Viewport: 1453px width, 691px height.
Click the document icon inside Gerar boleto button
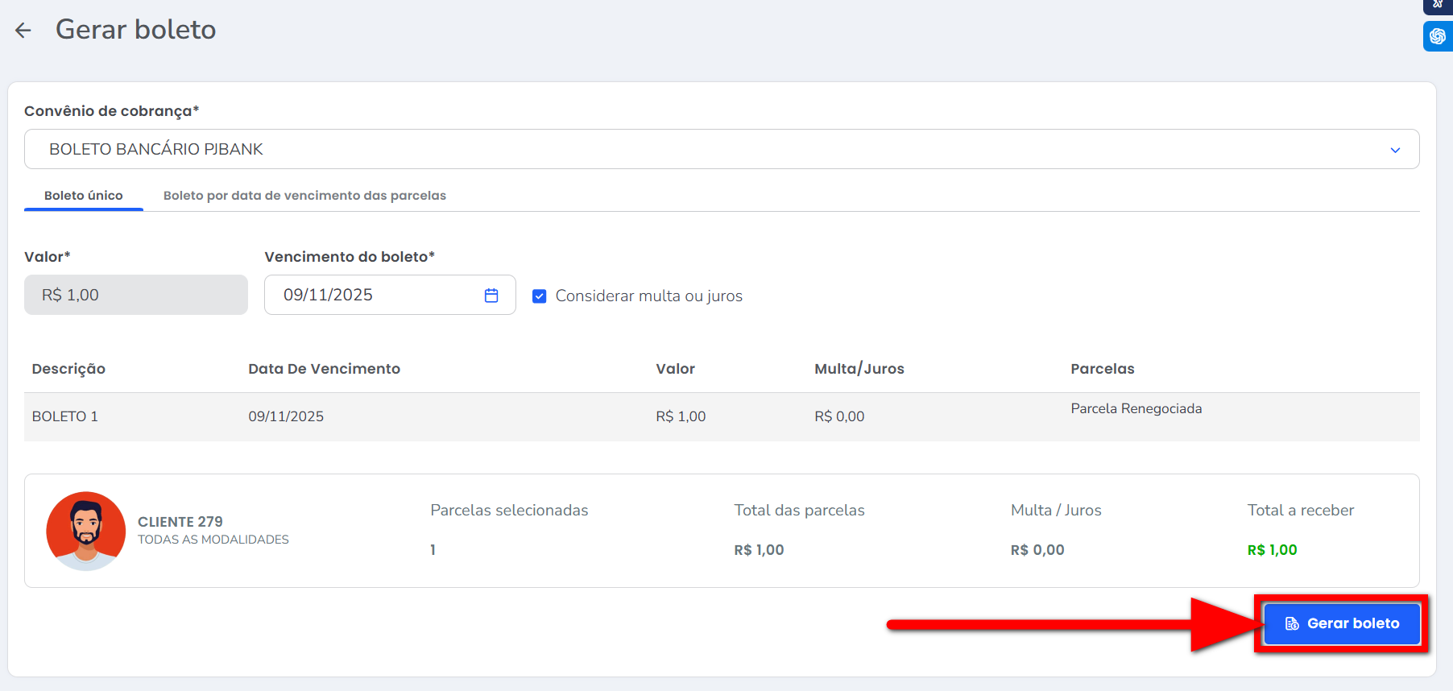tap(1292, 624)
